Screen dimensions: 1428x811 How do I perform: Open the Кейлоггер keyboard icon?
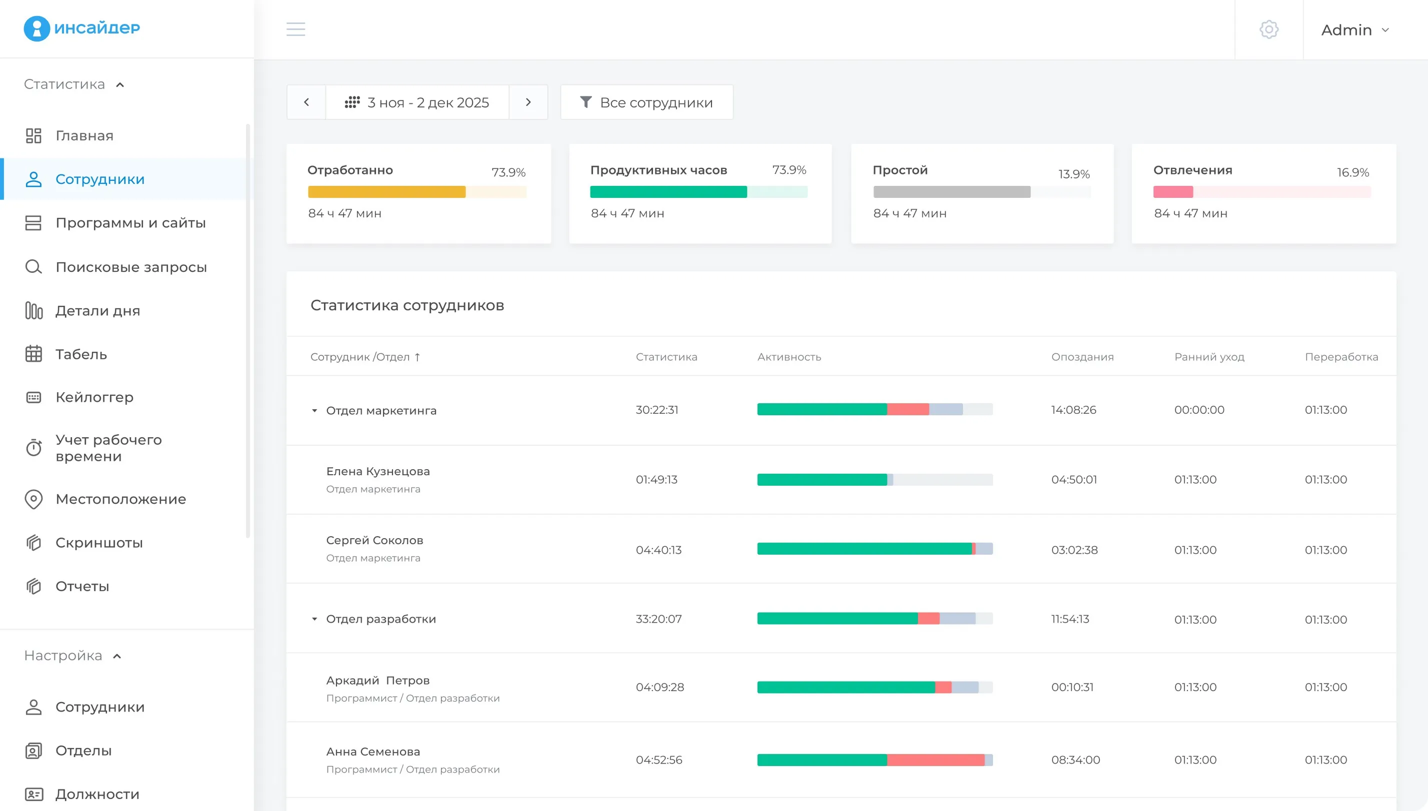[33, 397]
